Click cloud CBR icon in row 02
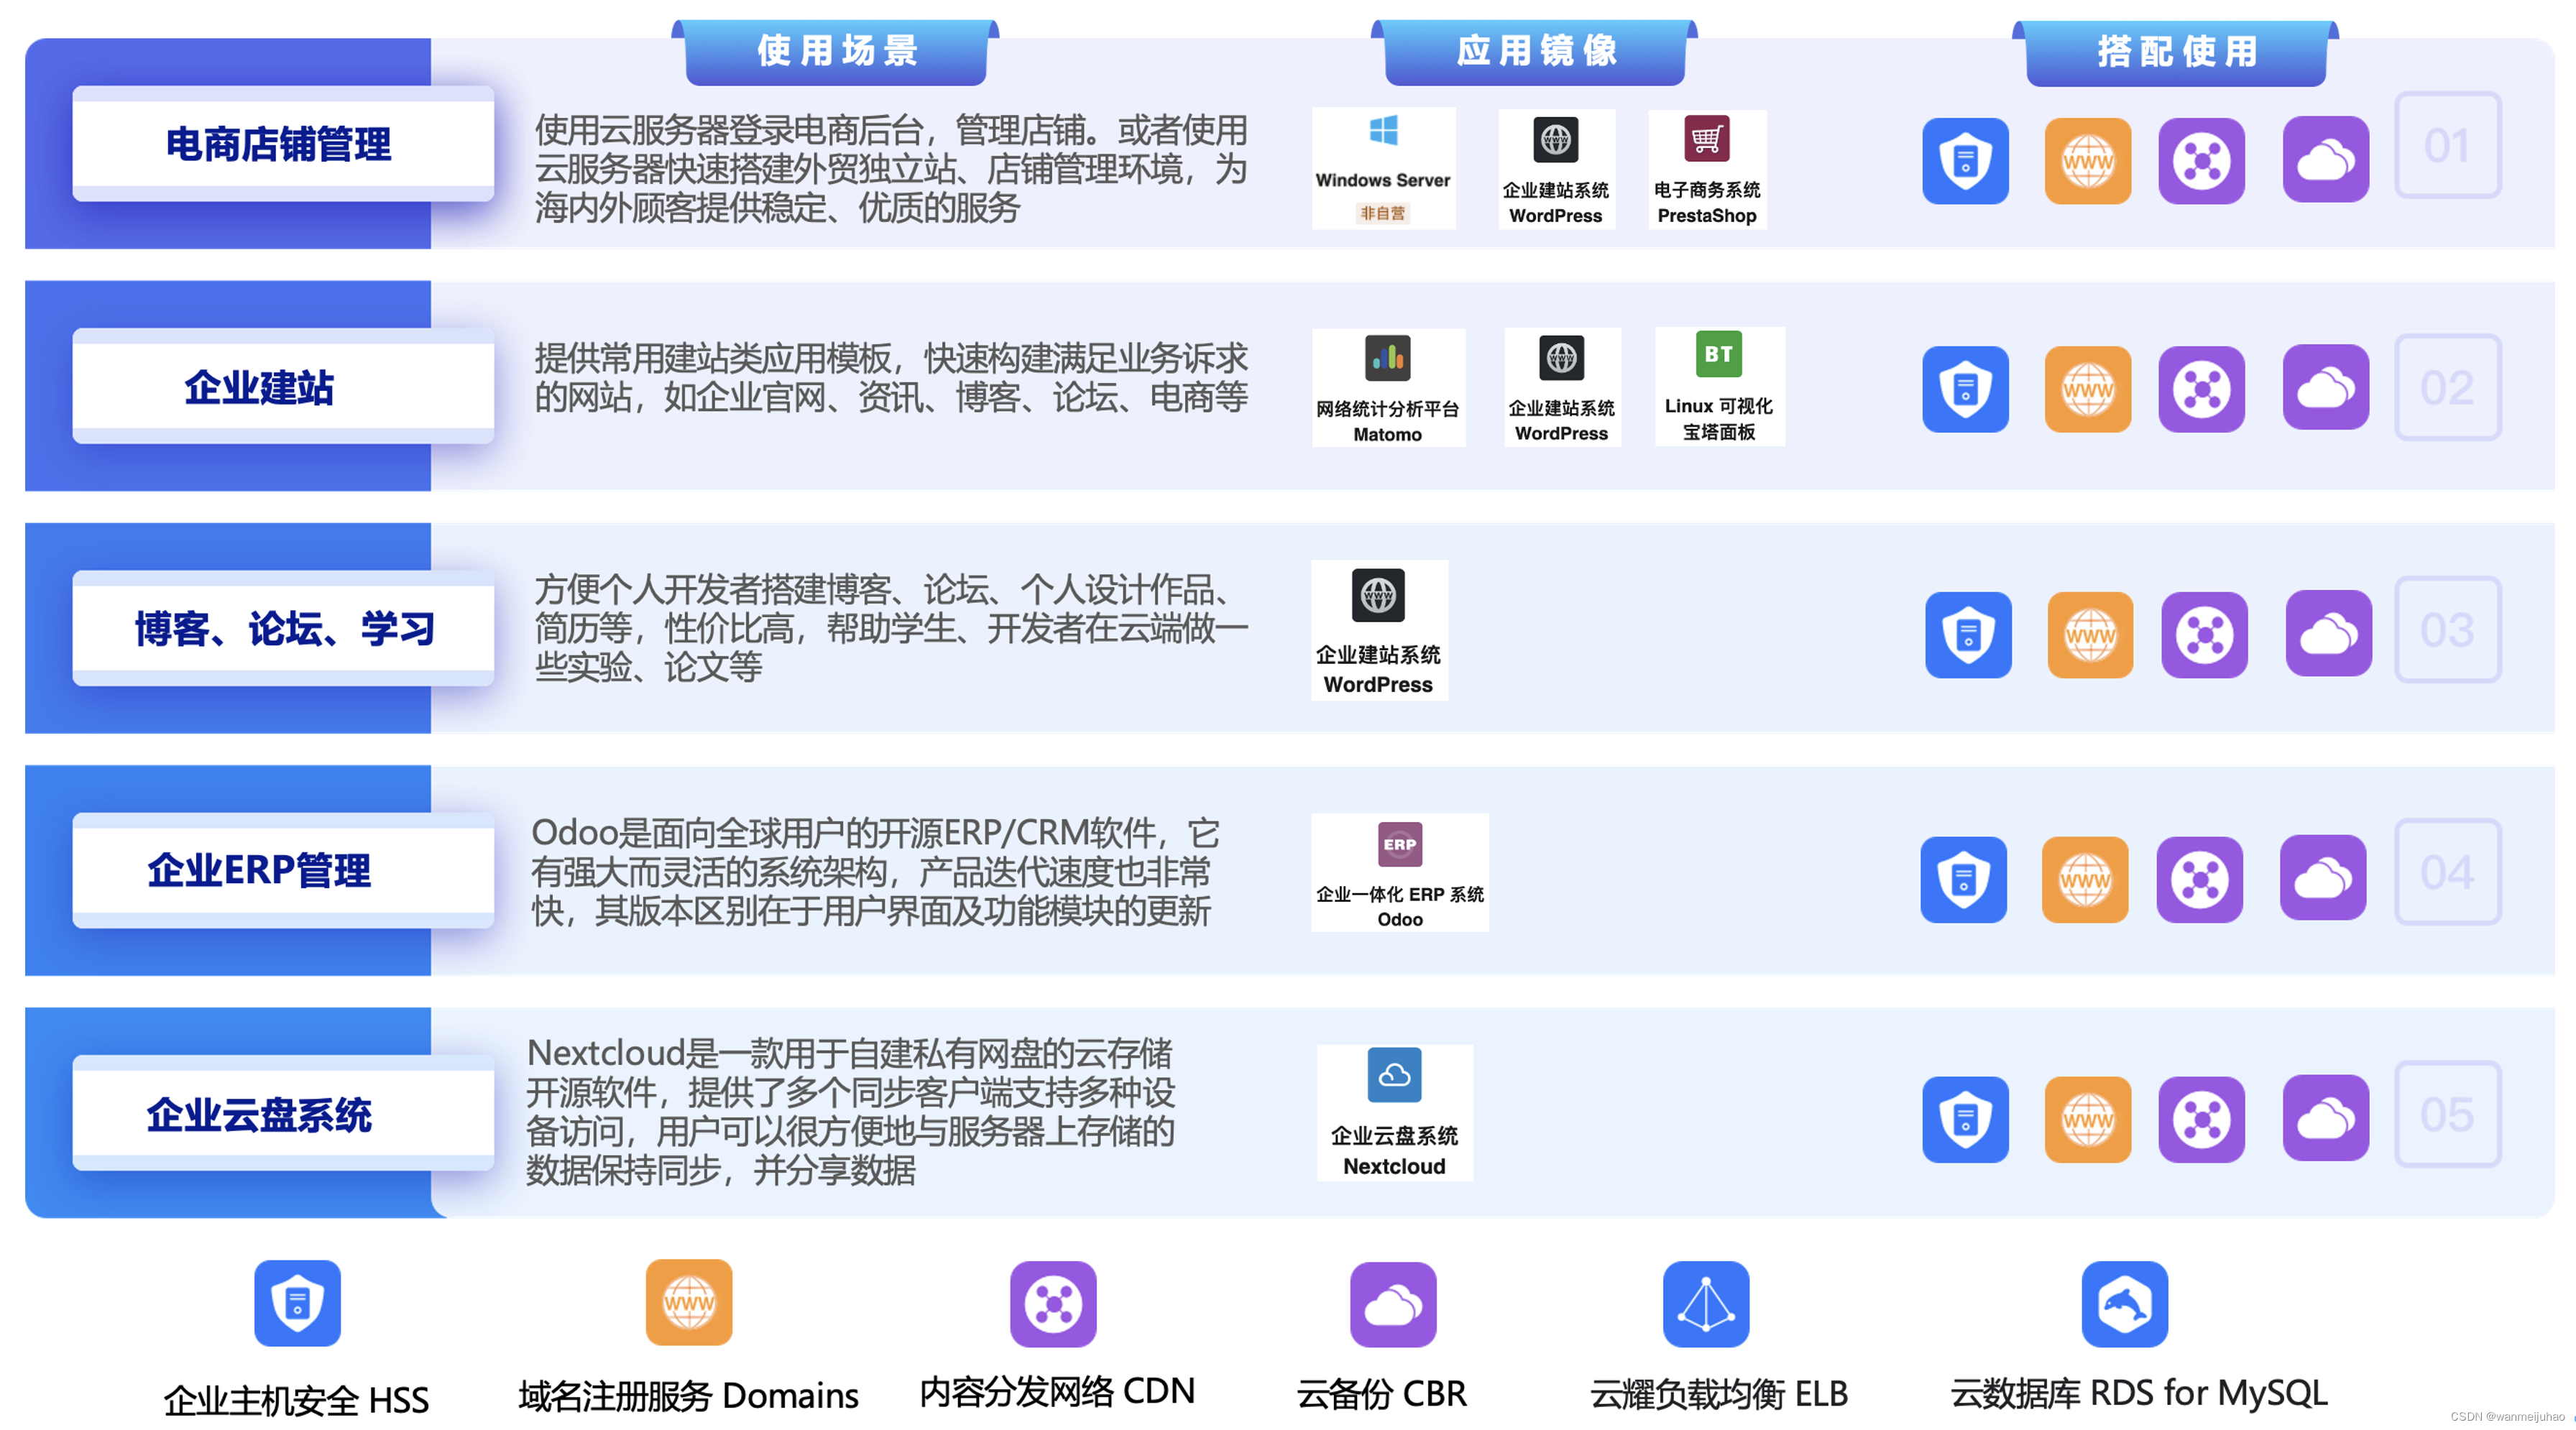 click(2326, 388)
